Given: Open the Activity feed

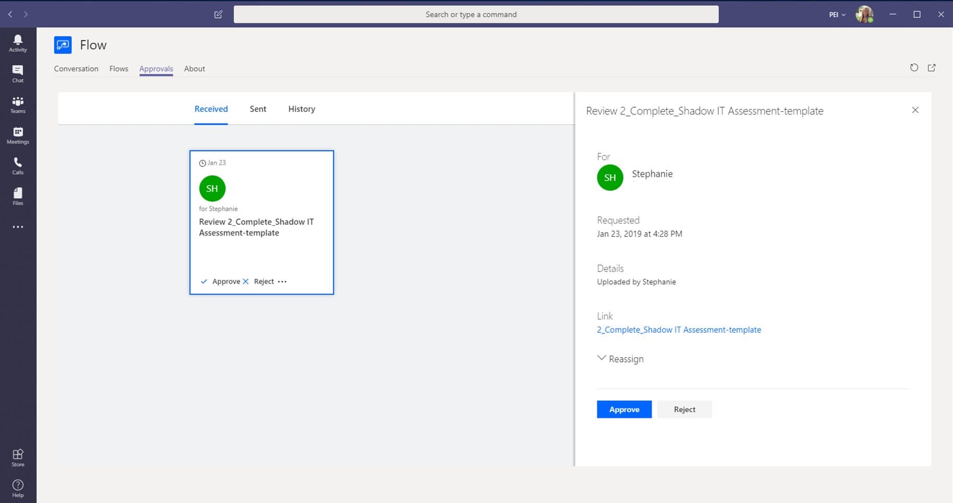Looking at the screenshot, I should click(x=18, y=43).
